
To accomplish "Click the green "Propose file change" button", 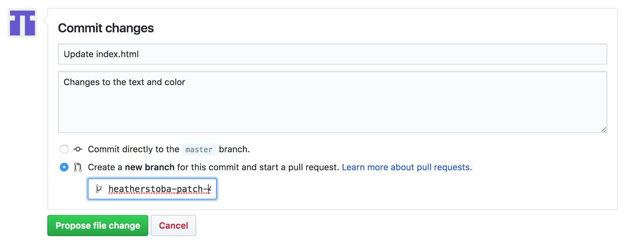I will [98, 225].
